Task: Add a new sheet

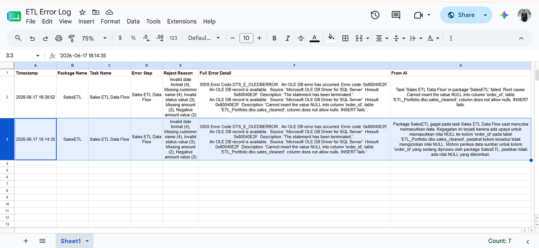Action: pyautogui.click(x=26, y=241)
